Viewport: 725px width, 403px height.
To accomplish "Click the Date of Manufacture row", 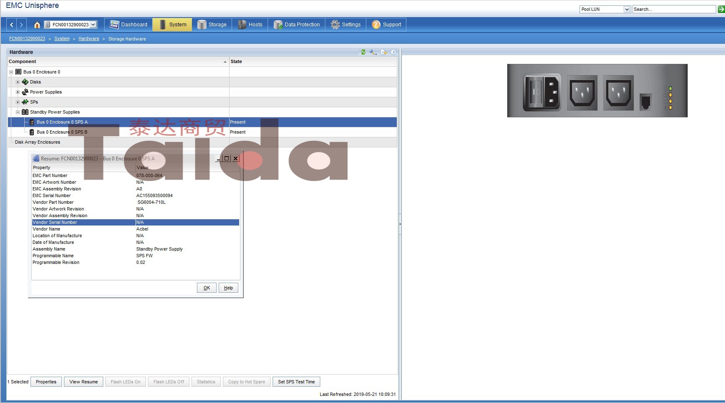I will [135, 242].
